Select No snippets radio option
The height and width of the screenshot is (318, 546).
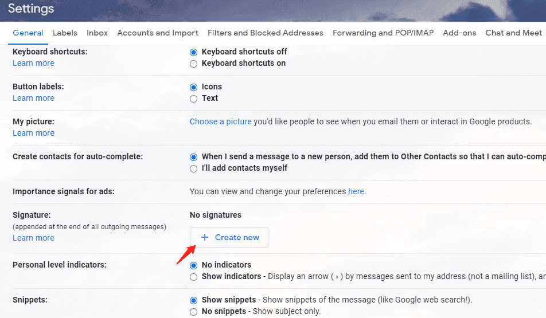click(194, 312)
